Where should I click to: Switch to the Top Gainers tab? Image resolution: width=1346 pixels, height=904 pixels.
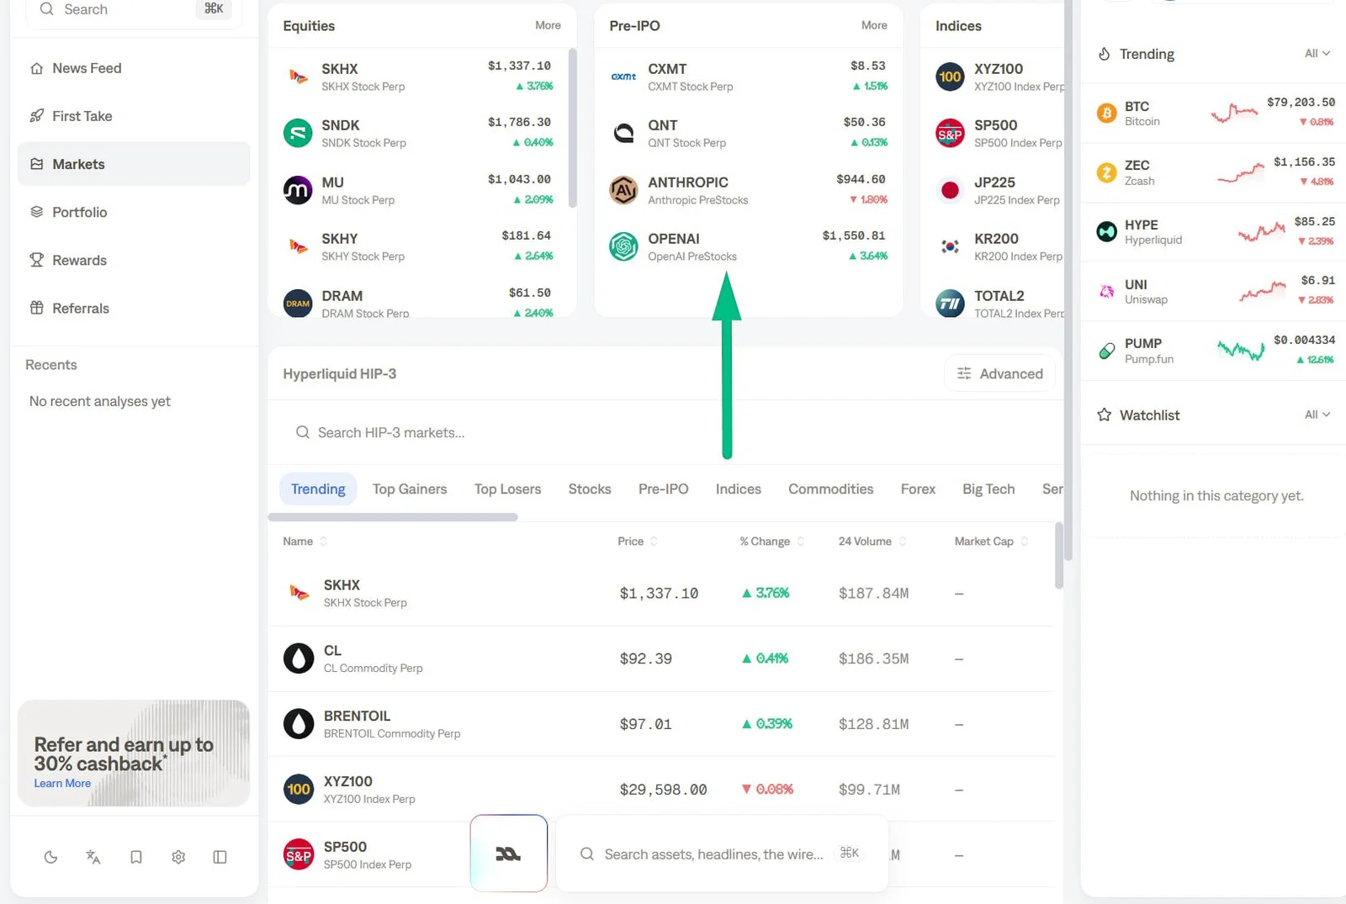coord(410,489)
